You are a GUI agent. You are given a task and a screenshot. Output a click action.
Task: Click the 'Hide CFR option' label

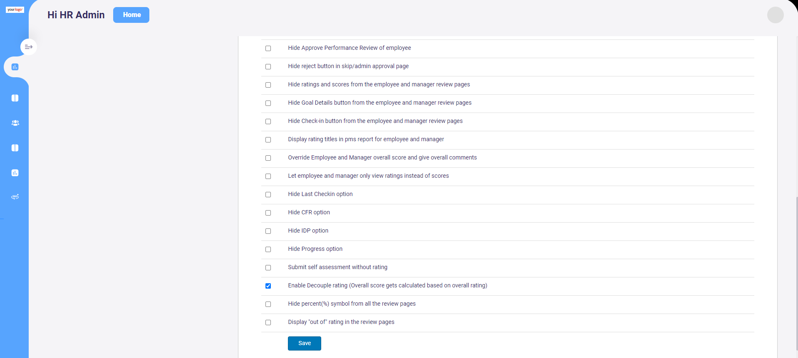(309, 213)
